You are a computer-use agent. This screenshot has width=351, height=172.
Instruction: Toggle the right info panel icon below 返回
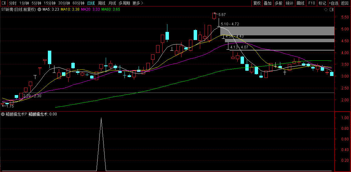pos(332,10)
